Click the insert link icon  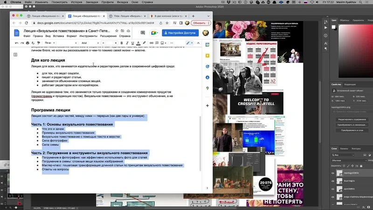pyautogui.click(x=151, y=43)
